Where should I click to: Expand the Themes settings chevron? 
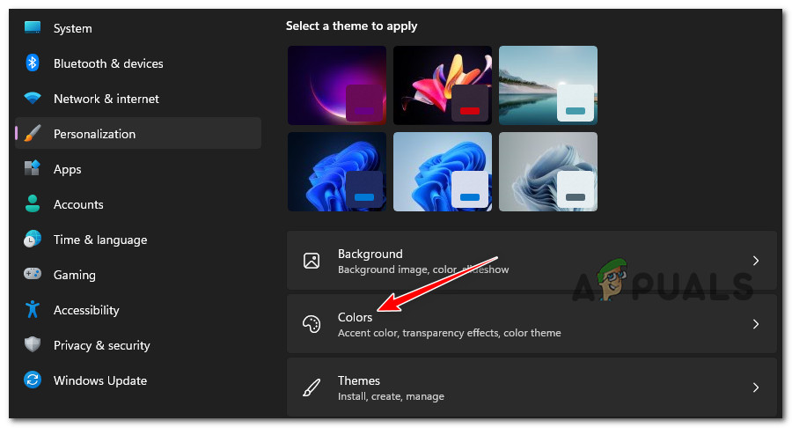tap(755, 387)
